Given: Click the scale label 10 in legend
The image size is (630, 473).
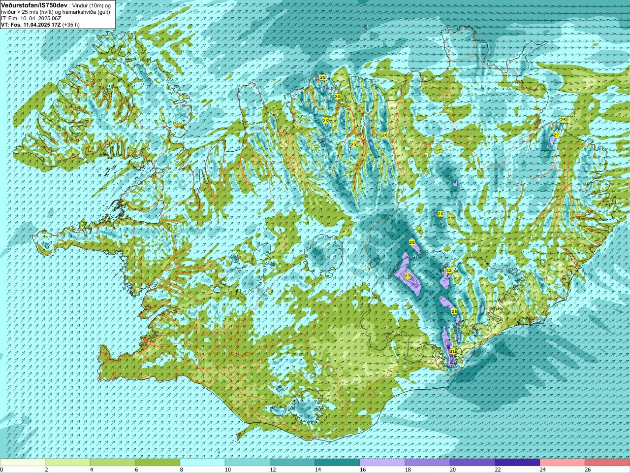Looking at the screenshot, I should [x=227, y=470].
